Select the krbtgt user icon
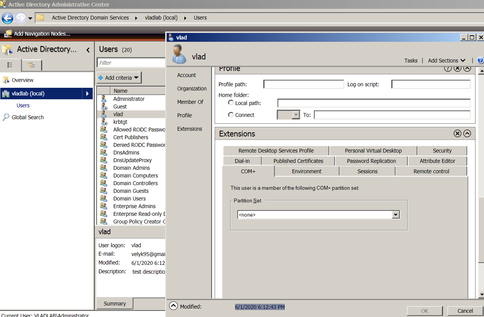 click(x=104, y=122)
